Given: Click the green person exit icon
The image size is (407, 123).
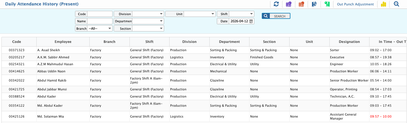Looking at the screenshot, I should (x=327, y=4).
